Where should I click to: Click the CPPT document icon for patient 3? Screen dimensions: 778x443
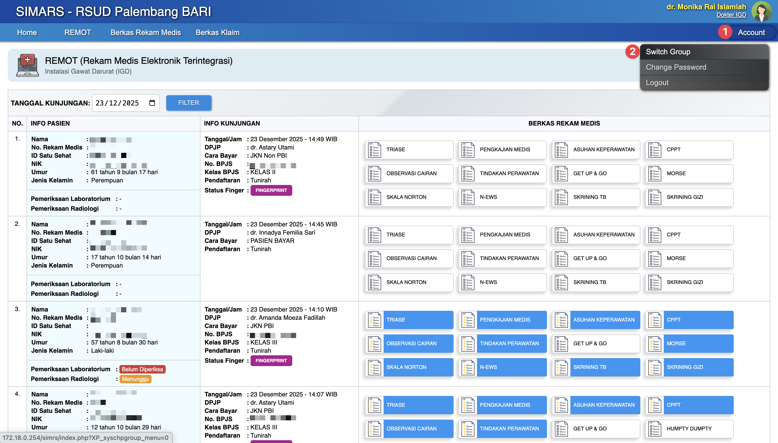[x=655, y=320]
